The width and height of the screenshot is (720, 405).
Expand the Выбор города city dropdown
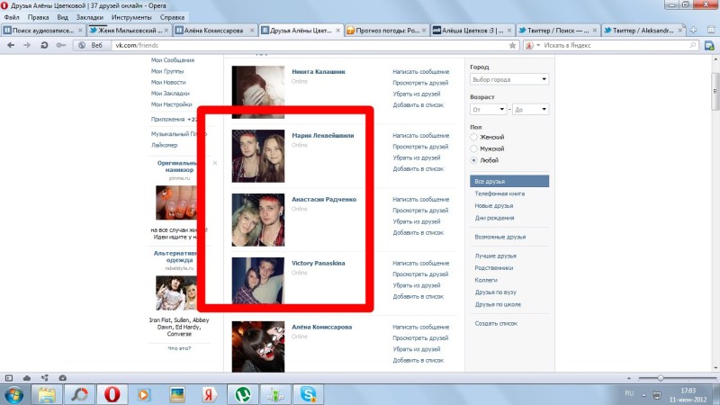coord(509,80)
